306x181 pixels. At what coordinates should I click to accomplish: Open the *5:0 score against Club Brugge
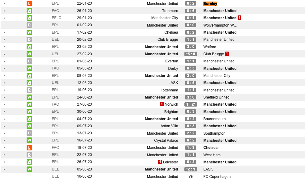[x=191, y=54]
